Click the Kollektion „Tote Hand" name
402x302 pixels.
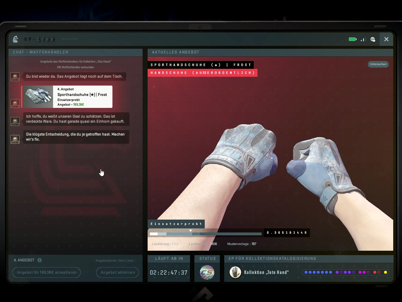click(x=266, y=272)
